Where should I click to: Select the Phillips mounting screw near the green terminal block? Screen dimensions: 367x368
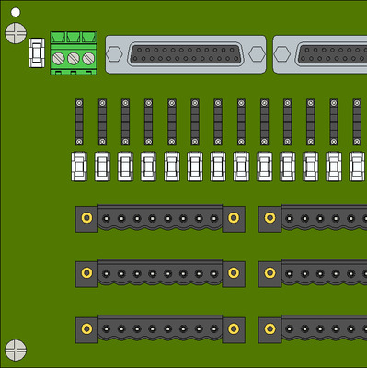pos(16,33)
